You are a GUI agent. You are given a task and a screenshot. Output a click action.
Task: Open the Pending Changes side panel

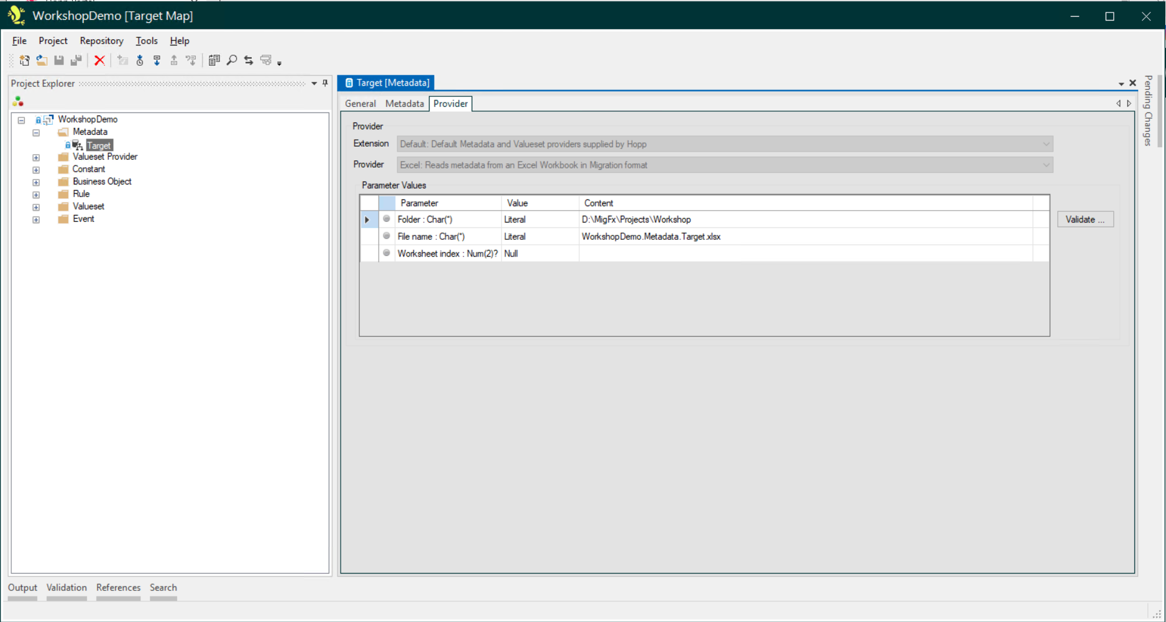[x=1148, y=111]
